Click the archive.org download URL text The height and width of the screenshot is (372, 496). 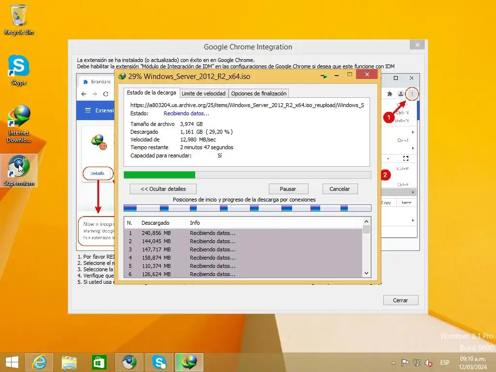(247, 105)
